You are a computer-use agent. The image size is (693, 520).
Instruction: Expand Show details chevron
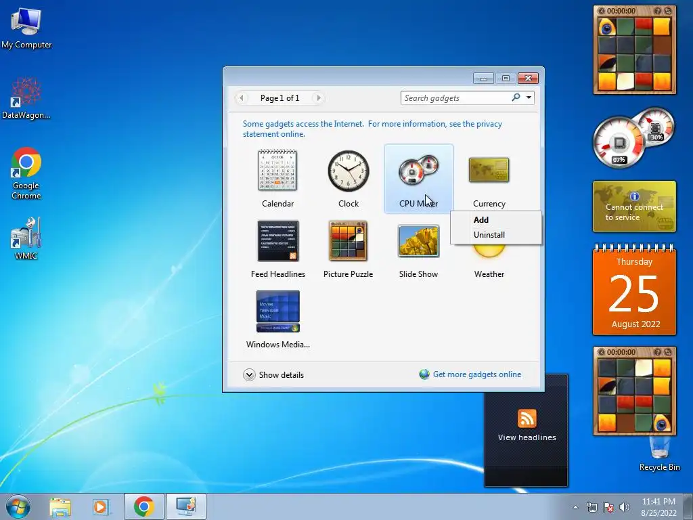pyautogui.click(x=249, y=375)
